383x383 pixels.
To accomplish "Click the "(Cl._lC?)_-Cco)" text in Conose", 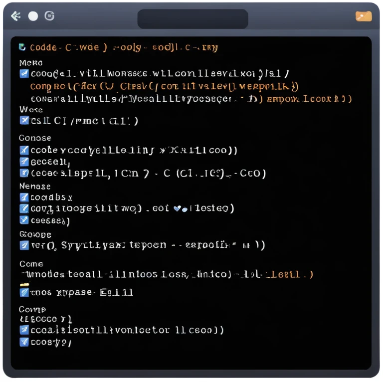I will coord(221,174).
